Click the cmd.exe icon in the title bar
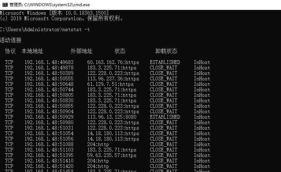The image size is (281, 172). coord(5,5)
